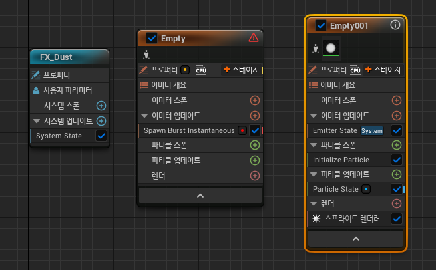
Task: Add renderer to 렌더 in Empty
Action: (255, 176)
